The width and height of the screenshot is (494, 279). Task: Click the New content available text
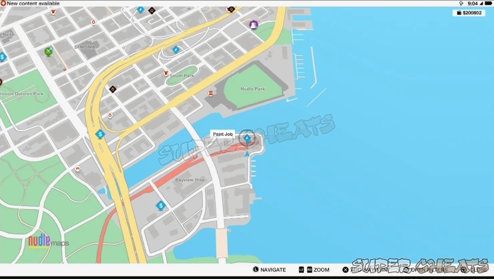[33, 3]
